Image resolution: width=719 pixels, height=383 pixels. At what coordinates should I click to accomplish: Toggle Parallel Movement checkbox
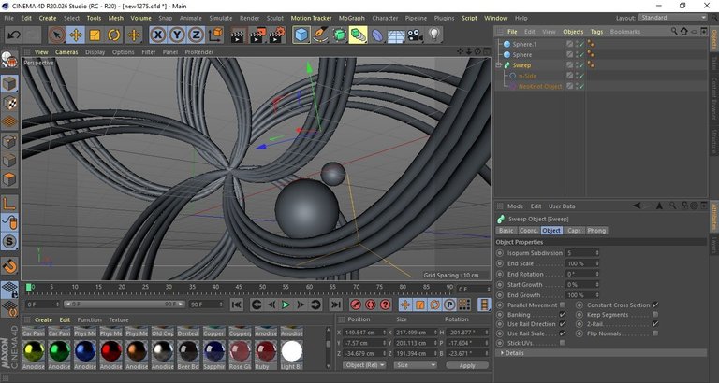563,305
